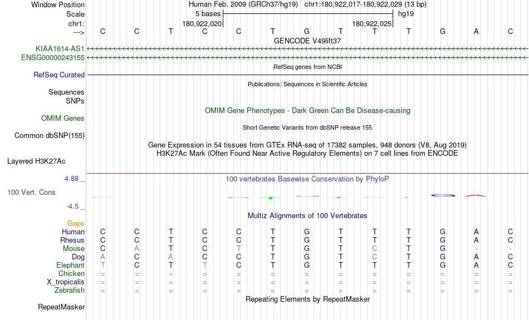529x320 pixels.
Task: Select the X_tropicalis species row label
Action: [66, 282]
